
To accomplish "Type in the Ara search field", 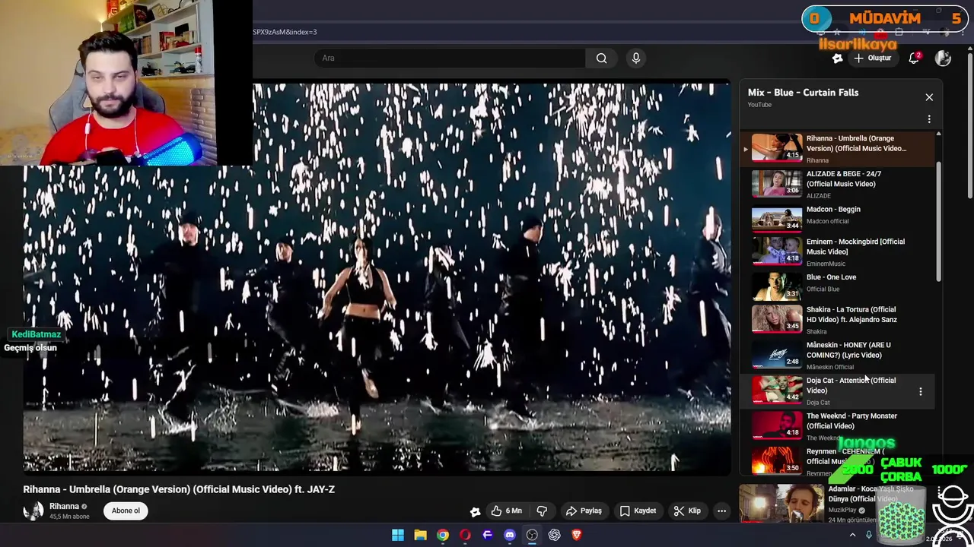I will [x=450, y=58].
